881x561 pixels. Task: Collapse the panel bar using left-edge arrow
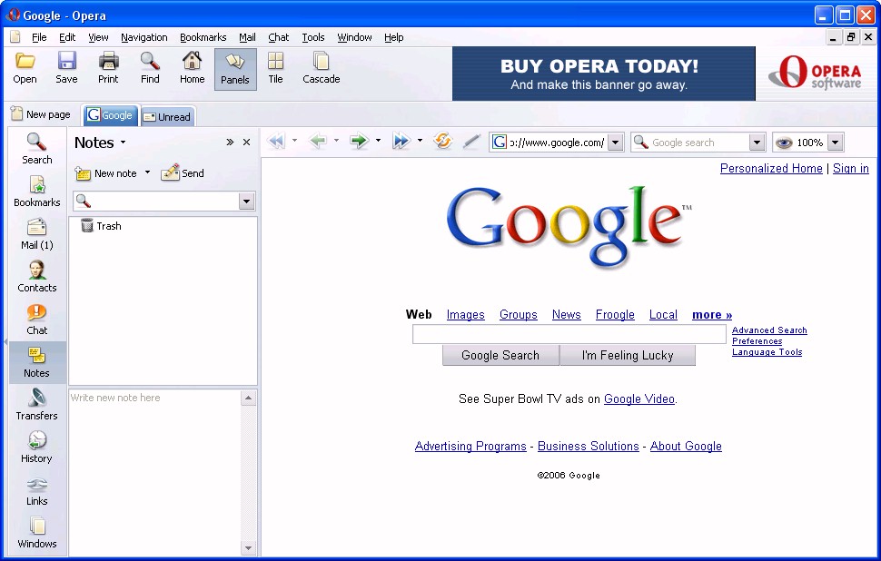click(5, 341)
